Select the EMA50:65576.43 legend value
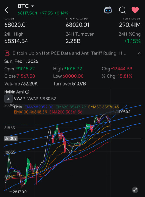 click(x=103, y=107)
